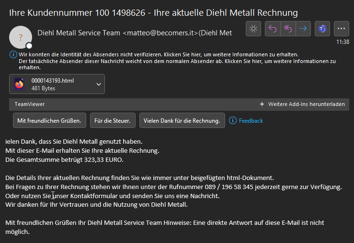Click the sender name Diehl Metall Service Team
Screen dimensions: 354x243
tap(79, 33)
